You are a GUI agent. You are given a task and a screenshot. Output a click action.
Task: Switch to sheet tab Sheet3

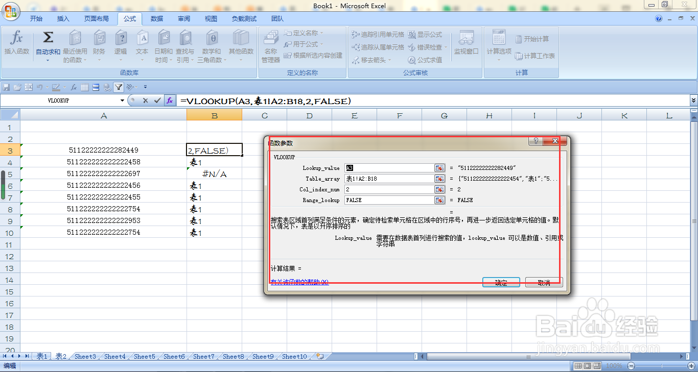85,356
